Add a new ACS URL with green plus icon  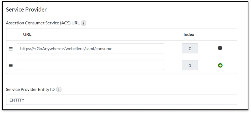[x=220, y=65]
